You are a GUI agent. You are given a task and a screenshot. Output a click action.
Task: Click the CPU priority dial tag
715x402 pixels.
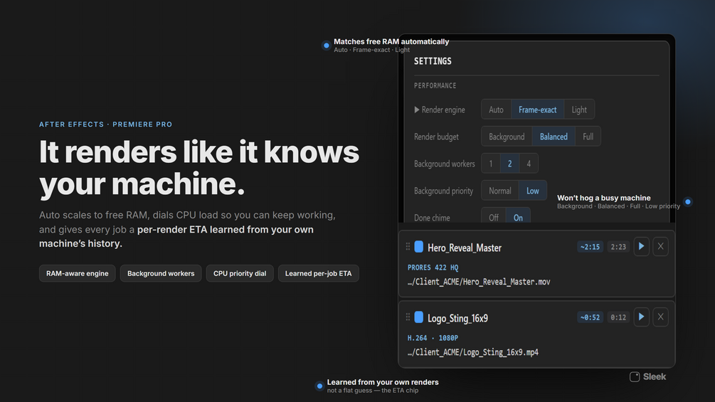pyautogui.click(x=239, y=273)
